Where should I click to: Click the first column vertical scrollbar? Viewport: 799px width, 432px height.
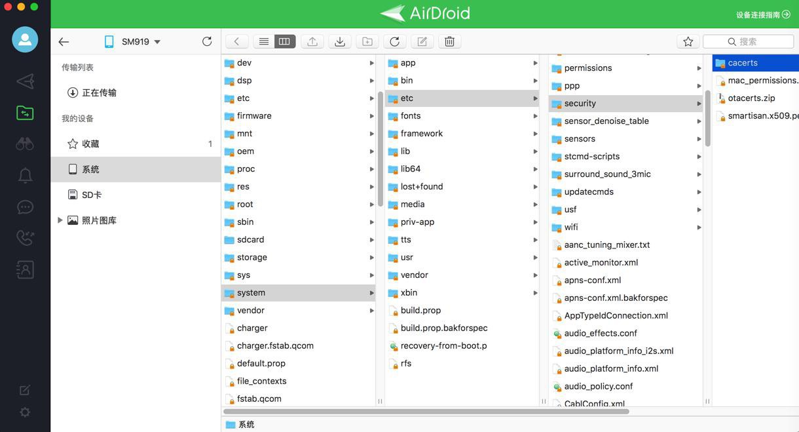pos(381,149)
